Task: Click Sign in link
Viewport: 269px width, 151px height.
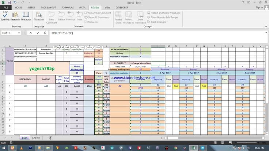Action: click(259, 7)
